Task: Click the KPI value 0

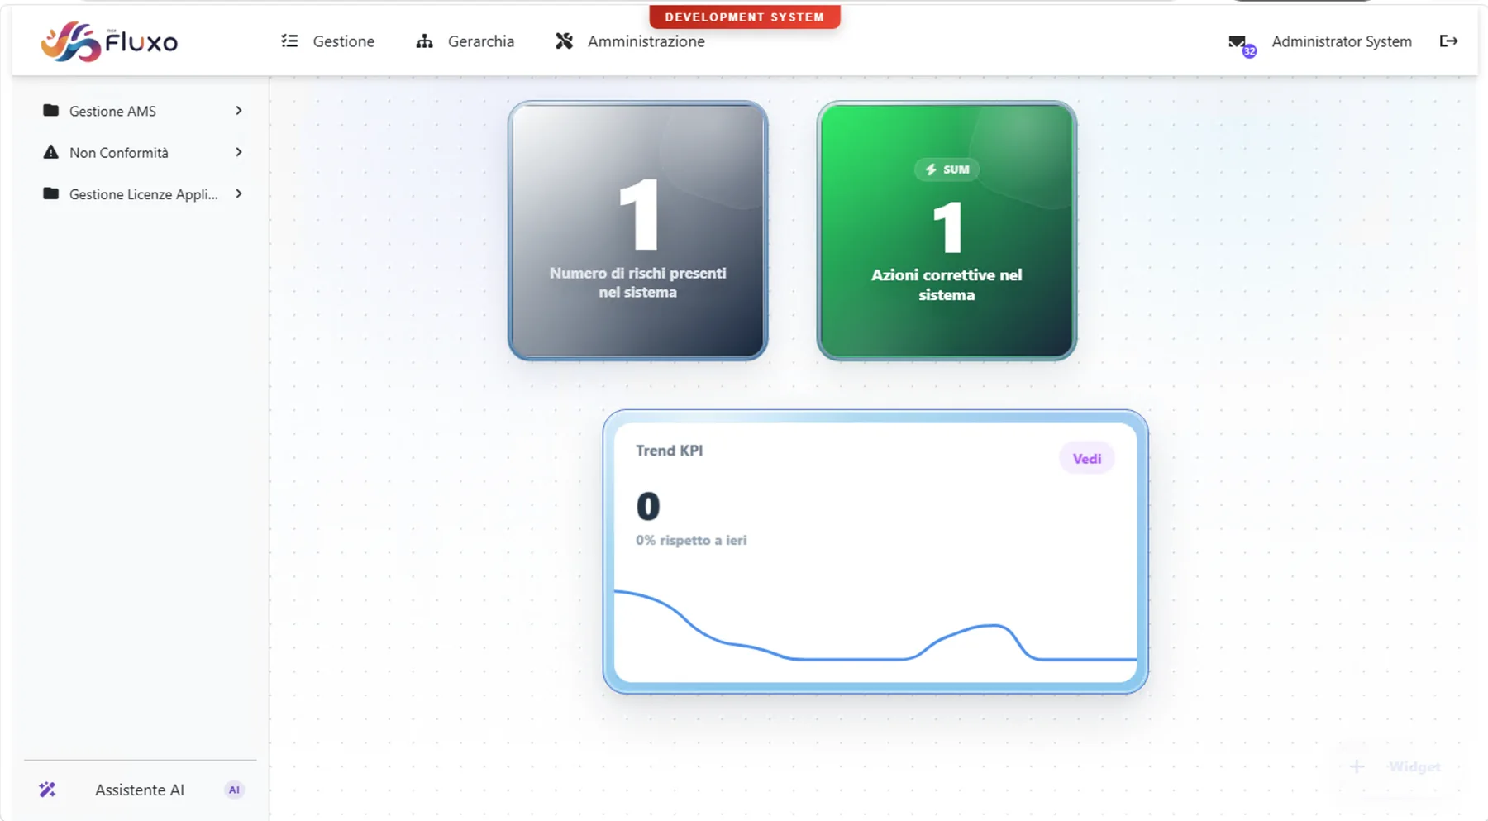Action: point(648,506)
